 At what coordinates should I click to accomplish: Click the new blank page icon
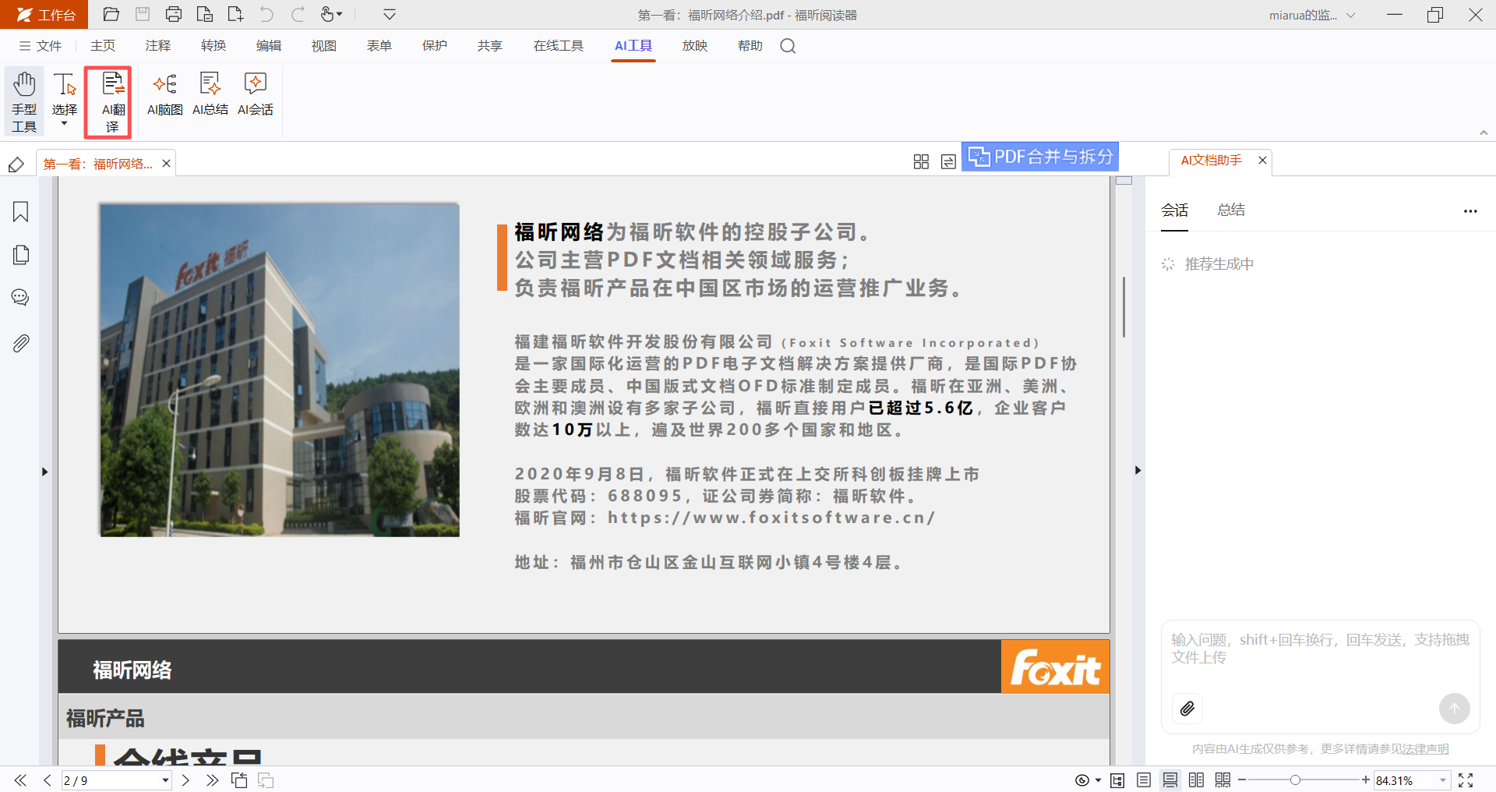click(x=235, y=14)
